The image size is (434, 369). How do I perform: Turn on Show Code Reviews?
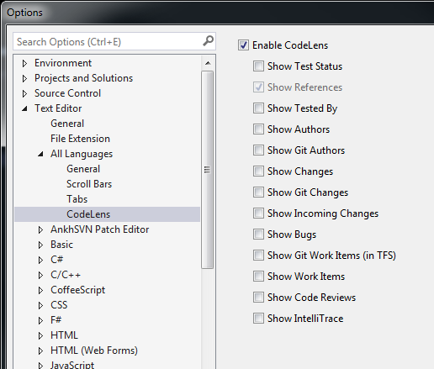tap(258, 298)
